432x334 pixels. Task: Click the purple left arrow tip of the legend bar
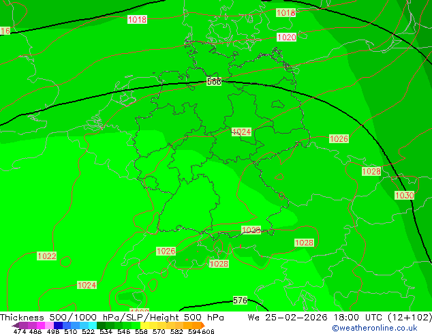pos(14,325)
